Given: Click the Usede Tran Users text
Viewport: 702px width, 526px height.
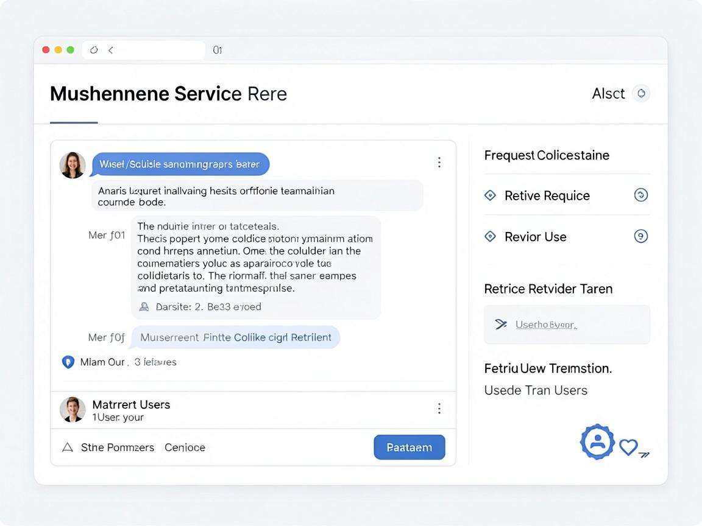Looking at the screenshot, I should 536,390.
